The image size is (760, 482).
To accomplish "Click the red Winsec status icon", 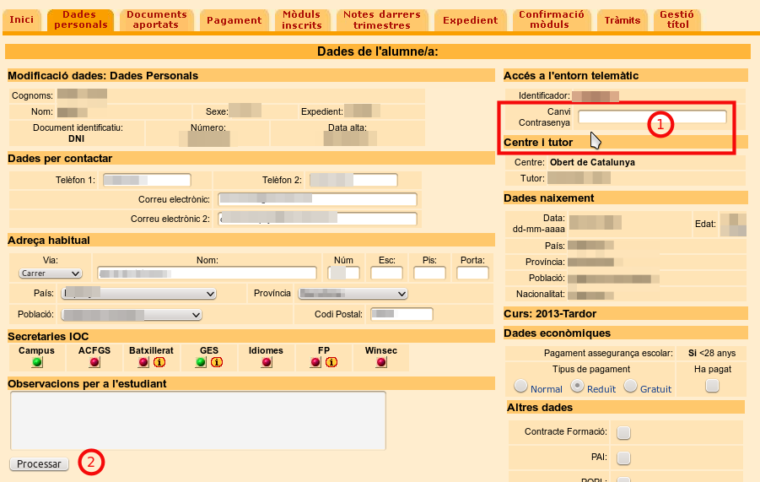I will (381, 363).
